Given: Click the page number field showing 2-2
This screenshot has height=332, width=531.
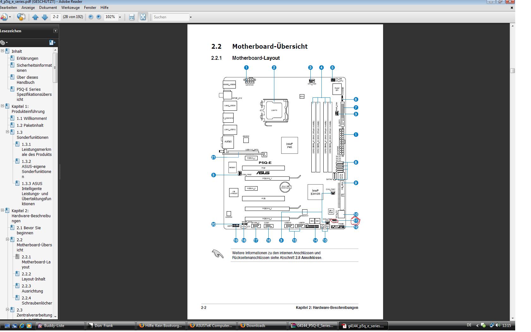Looking at the screenshot, I should point(56,17).
